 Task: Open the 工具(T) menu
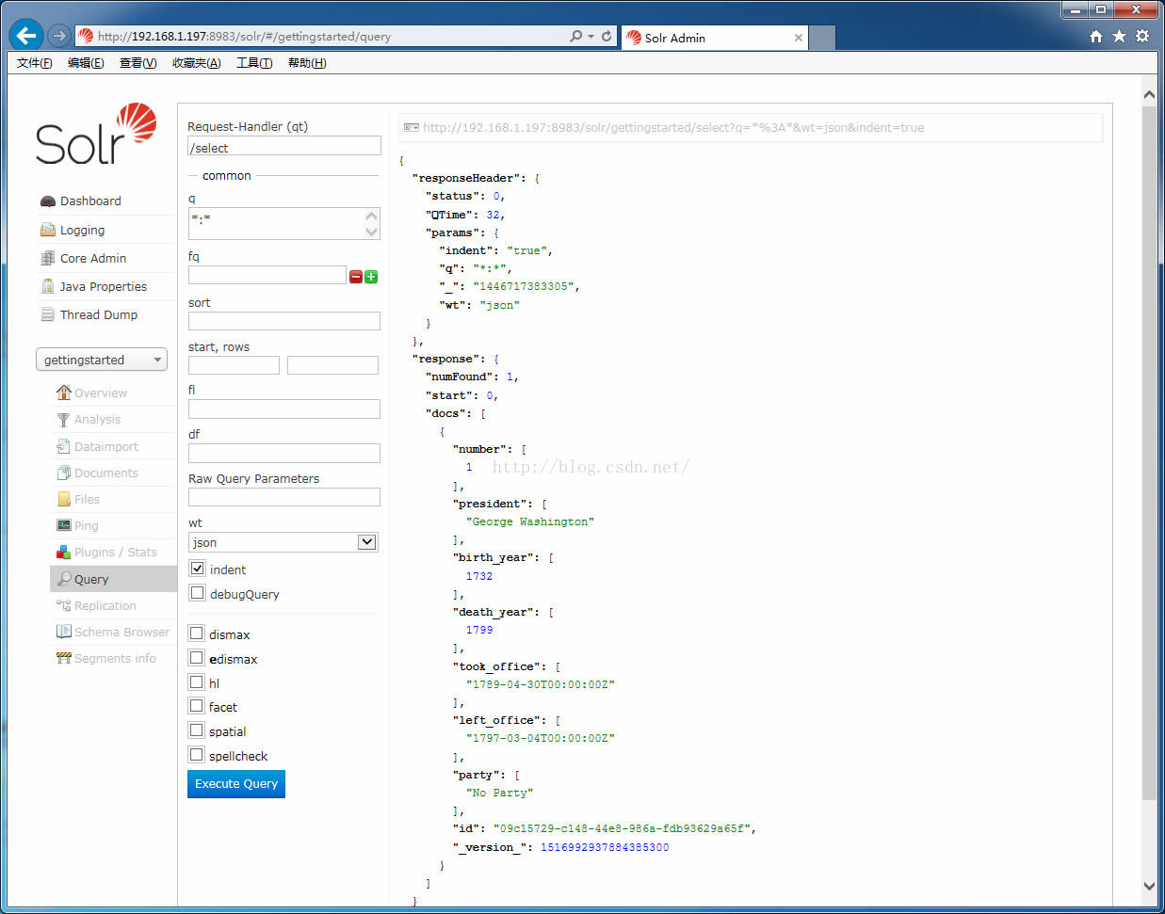[x=254, y=63]
